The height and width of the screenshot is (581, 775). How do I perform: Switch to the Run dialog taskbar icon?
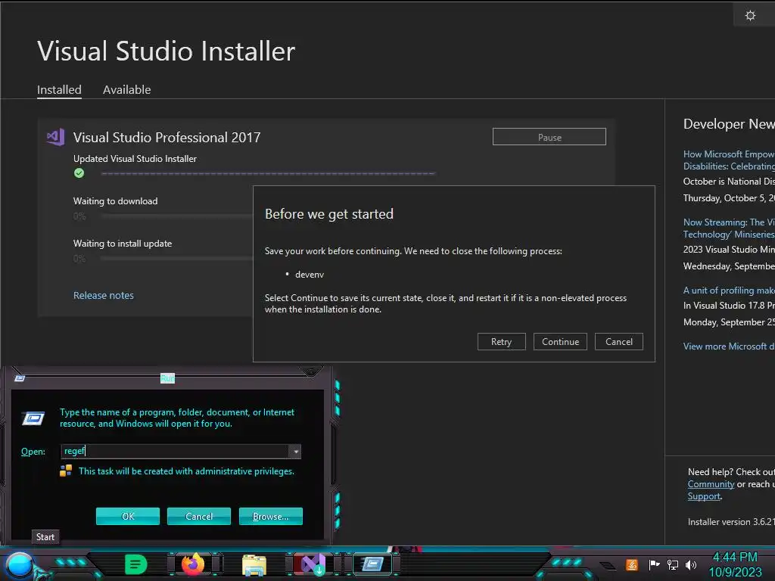[372, 564]
